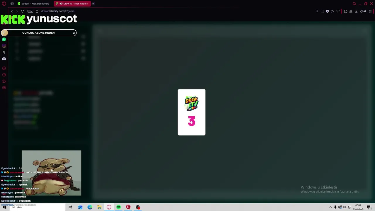The width and height of the screenshot is (375, 211).
Task: Open the Aria AI assistant button
Action: click(x=363, y=11)
